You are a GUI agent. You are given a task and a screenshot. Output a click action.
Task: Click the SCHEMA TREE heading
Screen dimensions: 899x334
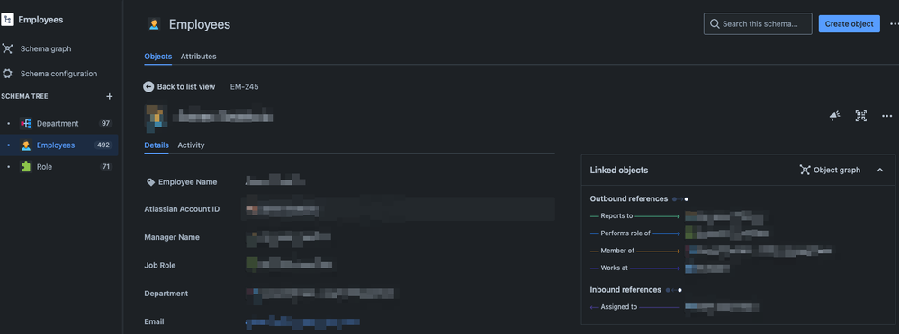coord(24,97)
